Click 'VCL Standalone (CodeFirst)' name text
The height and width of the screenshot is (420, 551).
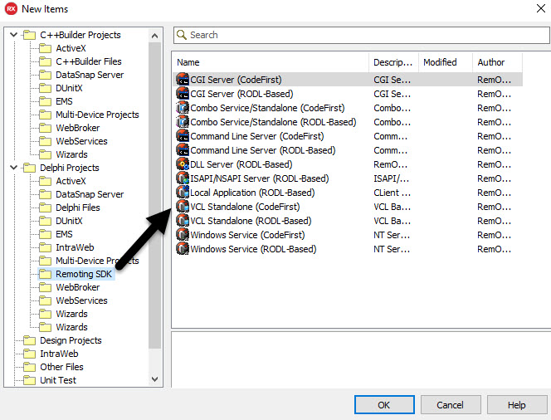[246, 207]
